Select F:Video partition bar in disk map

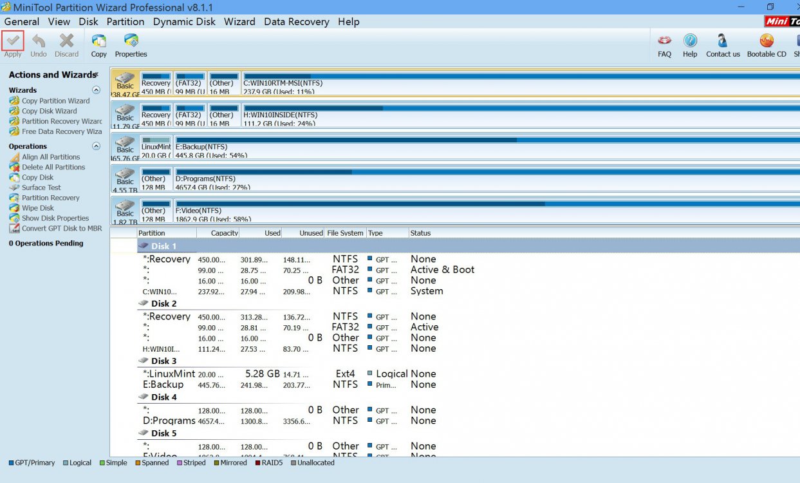(487, 211)
